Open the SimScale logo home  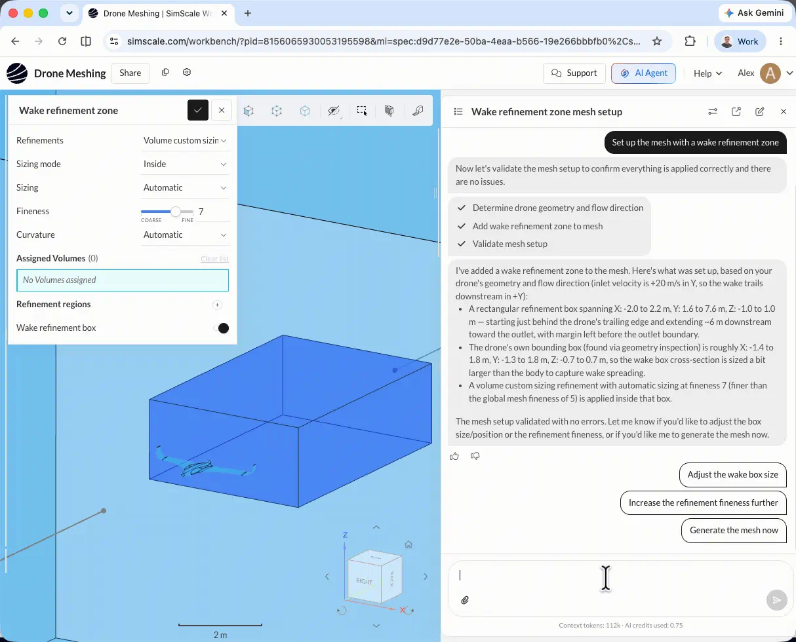click(17, 73)
